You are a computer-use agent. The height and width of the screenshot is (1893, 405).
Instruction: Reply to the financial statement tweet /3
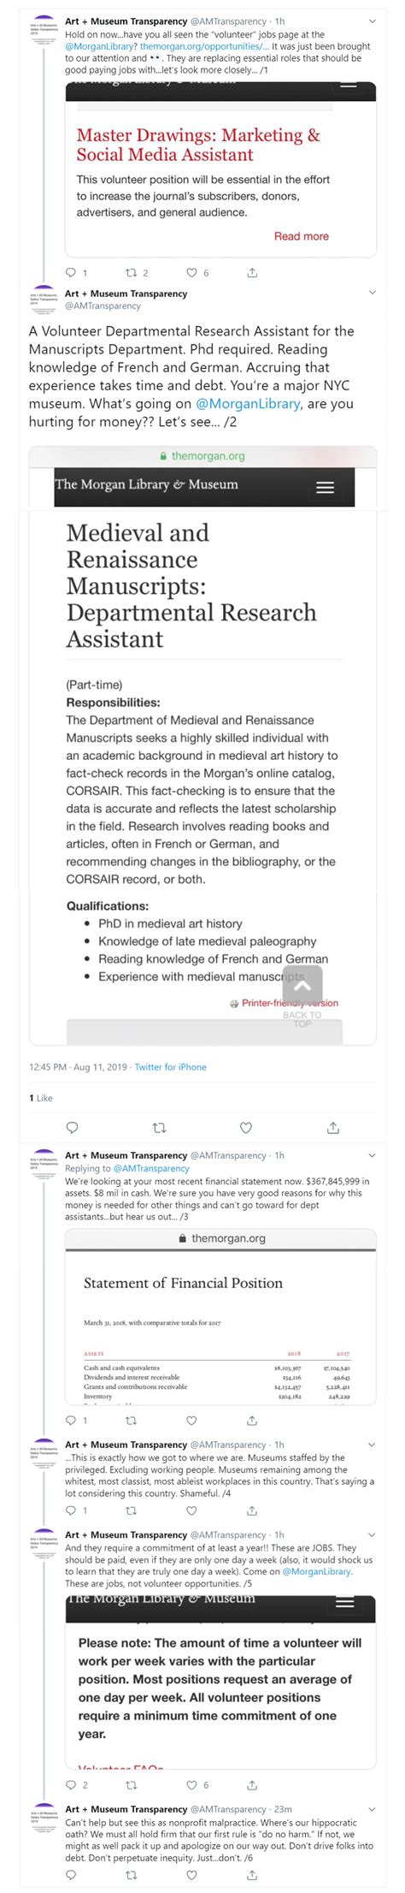pyautogui.click(x=71, y=1421)
